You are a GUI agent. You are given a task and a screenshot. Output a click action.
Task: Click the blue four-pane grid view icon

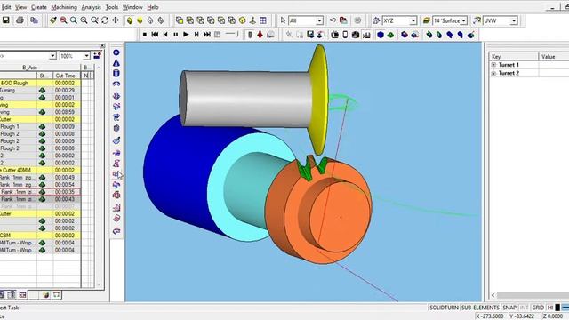click(263, 20)
